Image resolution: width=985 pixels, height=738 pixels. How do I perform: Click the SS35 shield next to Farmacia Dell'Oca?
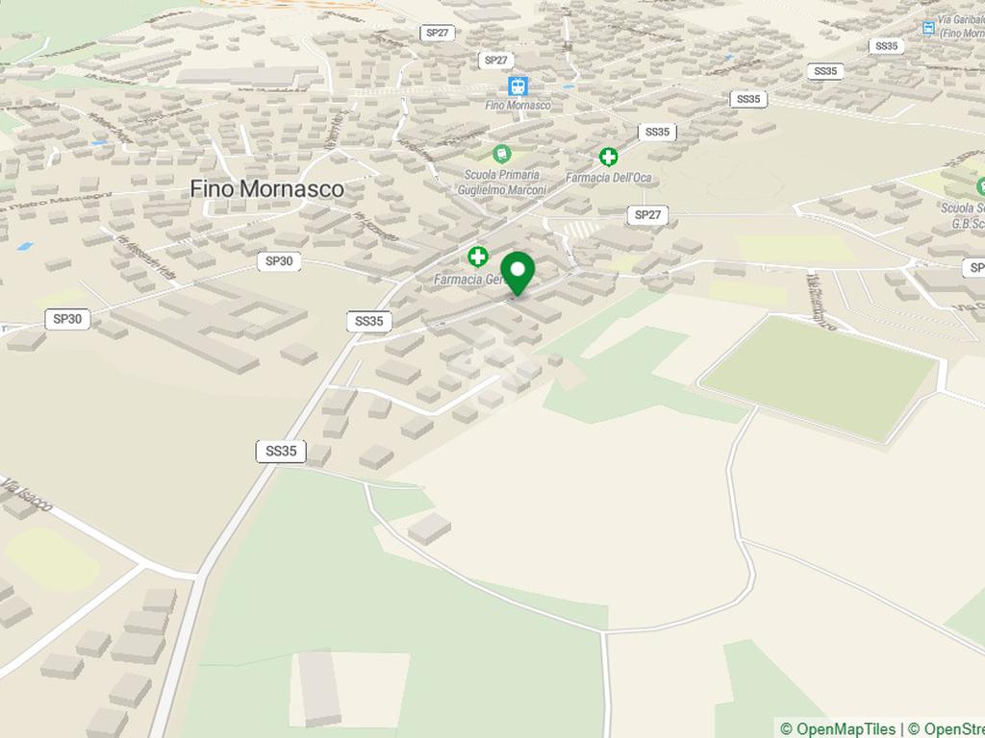pos(657,132)
